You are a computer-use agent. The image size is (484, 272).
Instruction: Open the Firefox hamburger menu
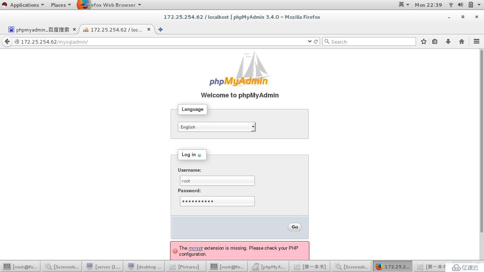point(476,41)
